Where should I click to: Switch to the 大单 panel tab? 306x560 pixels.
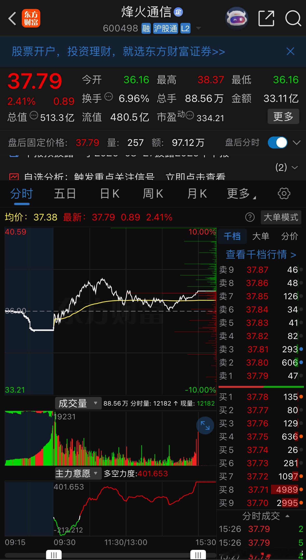(x=261, y=236)
